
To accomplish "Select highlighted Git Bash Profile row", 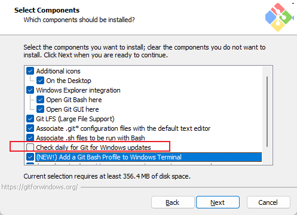I will coord(148,157).
